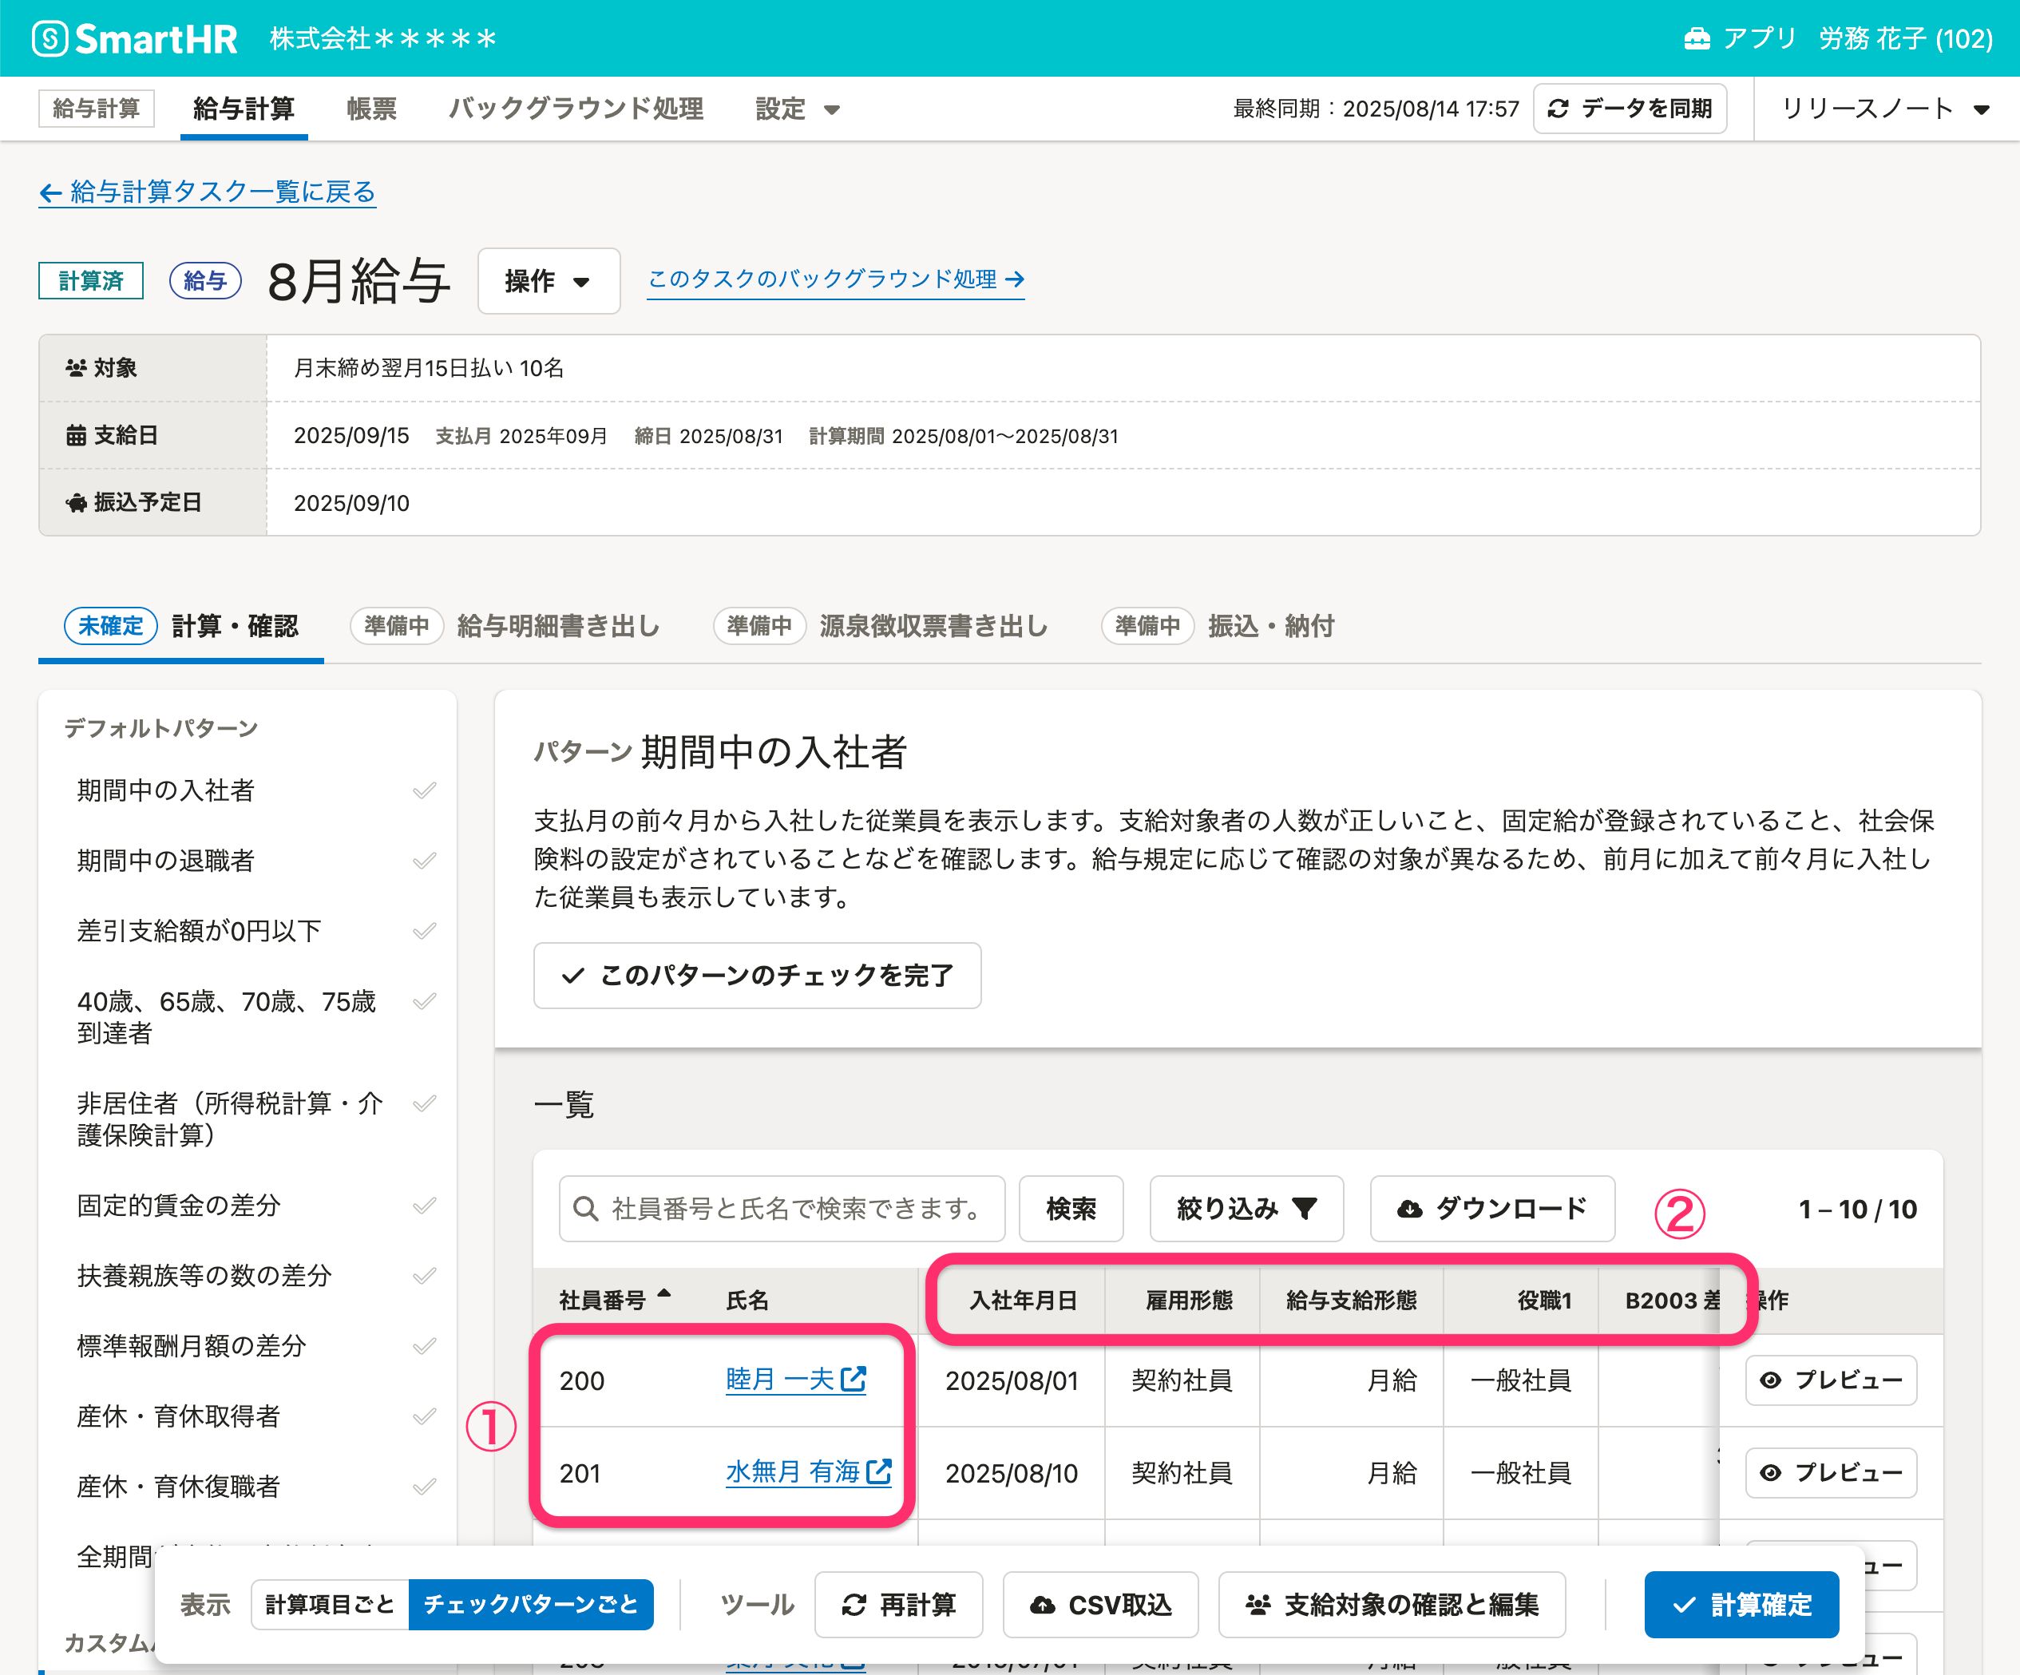This screenshot has width=2020, height=1675.
Task: Click the 社員番号 sort arrow
Action: click(x=663, y=1294)
